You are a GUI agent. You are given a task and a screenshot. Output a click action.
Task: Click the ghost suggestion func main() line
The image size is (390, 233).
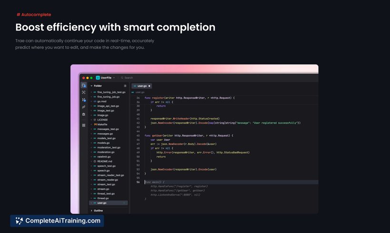(155, 182)
